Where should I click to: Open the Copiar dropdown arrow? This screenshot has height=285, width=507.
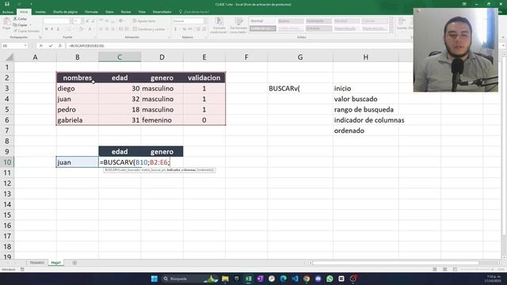(30, 25)
